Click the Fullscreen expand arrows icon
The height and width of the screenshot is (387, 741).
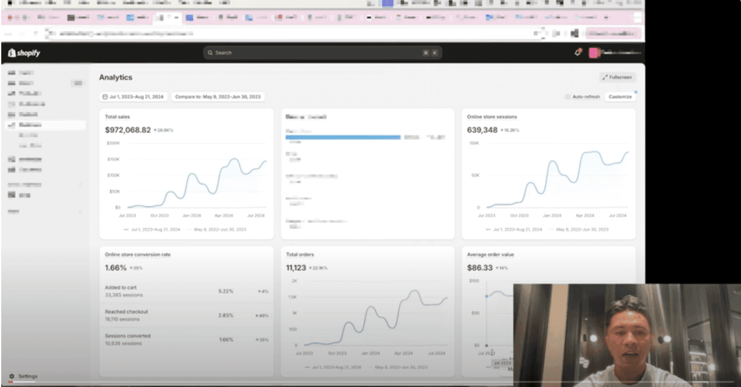click(x=605, y=78)
